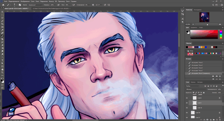Select the Zoom tool
The image size is (224, 121).
click(2, 72)
